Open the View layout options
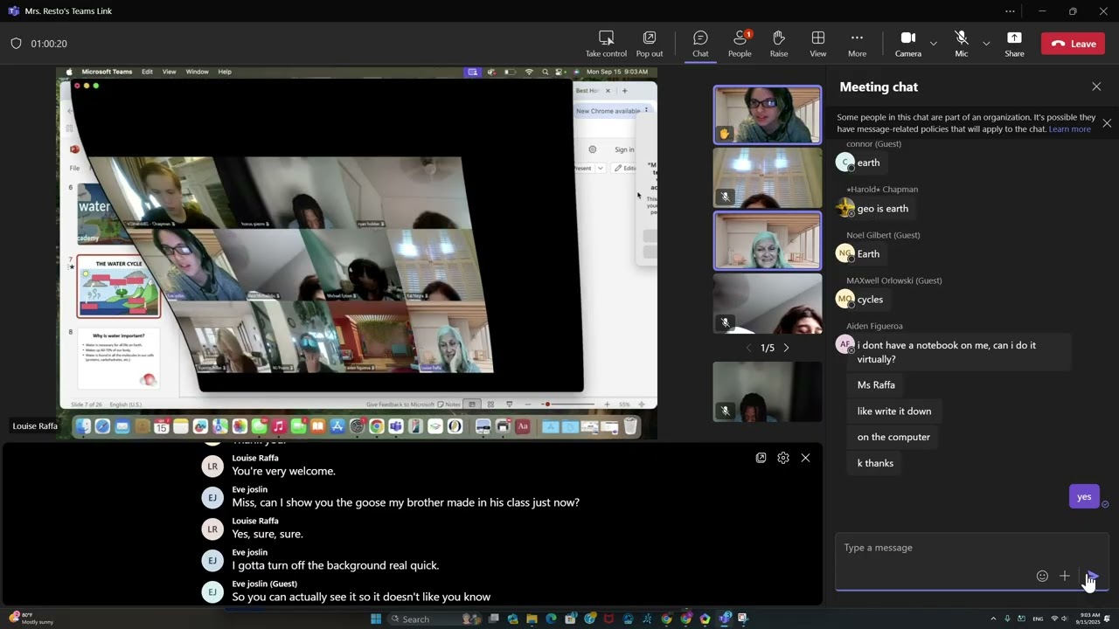The image size is (1119, 629). [x=818, y=44]
